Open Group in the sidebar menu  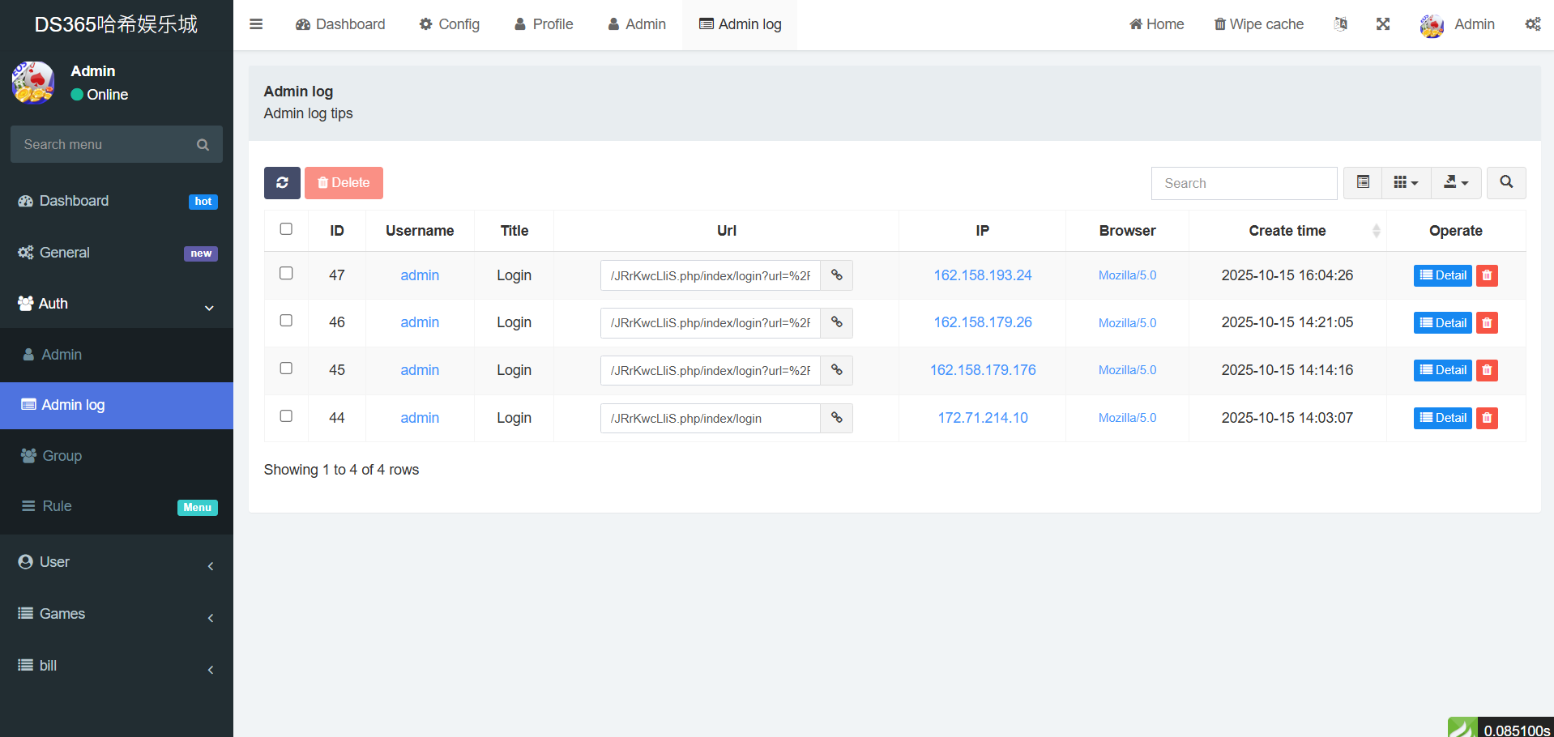[x=62, y=456]
